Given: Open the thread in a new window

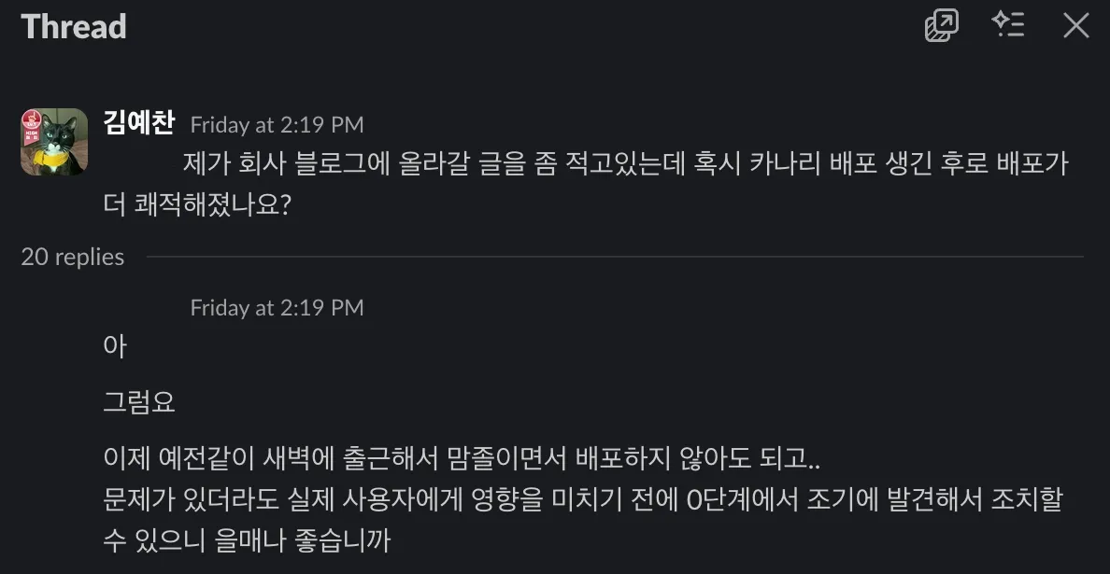Looking at the screenshot, I should [941, 25].
